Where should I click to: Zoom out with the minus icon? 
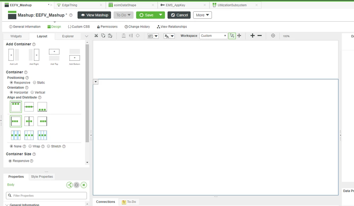pos(260,36)
